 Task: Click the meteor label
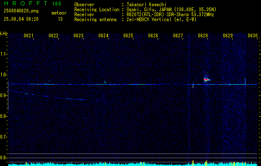(x=59, y=13)
